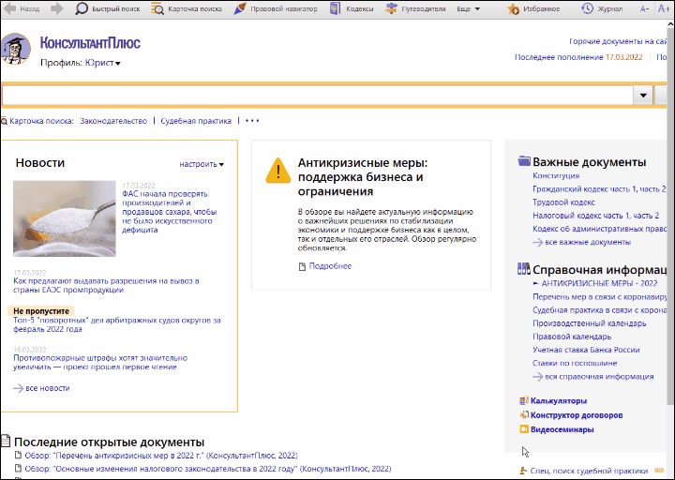Click arrow icon beside все важные документы
This screenshot has width=675, height=480.
coord(538,243)
